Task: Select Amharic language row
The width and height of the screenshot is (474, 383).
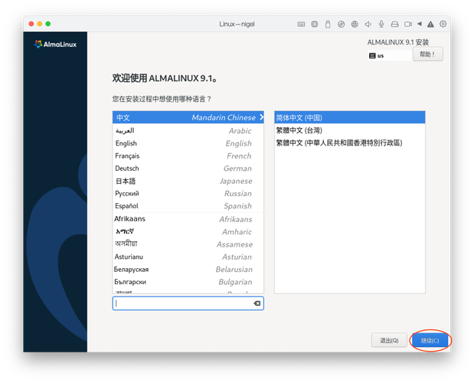Action: 188,231
